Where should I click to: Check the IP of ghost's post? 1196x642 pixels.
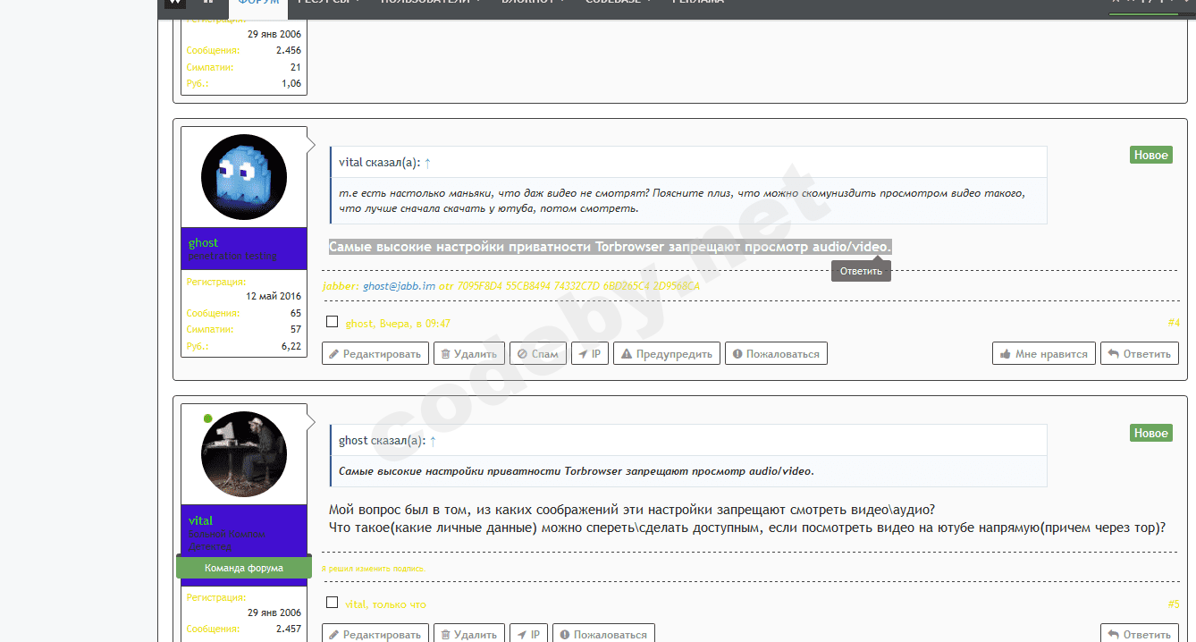click(589, 354)
